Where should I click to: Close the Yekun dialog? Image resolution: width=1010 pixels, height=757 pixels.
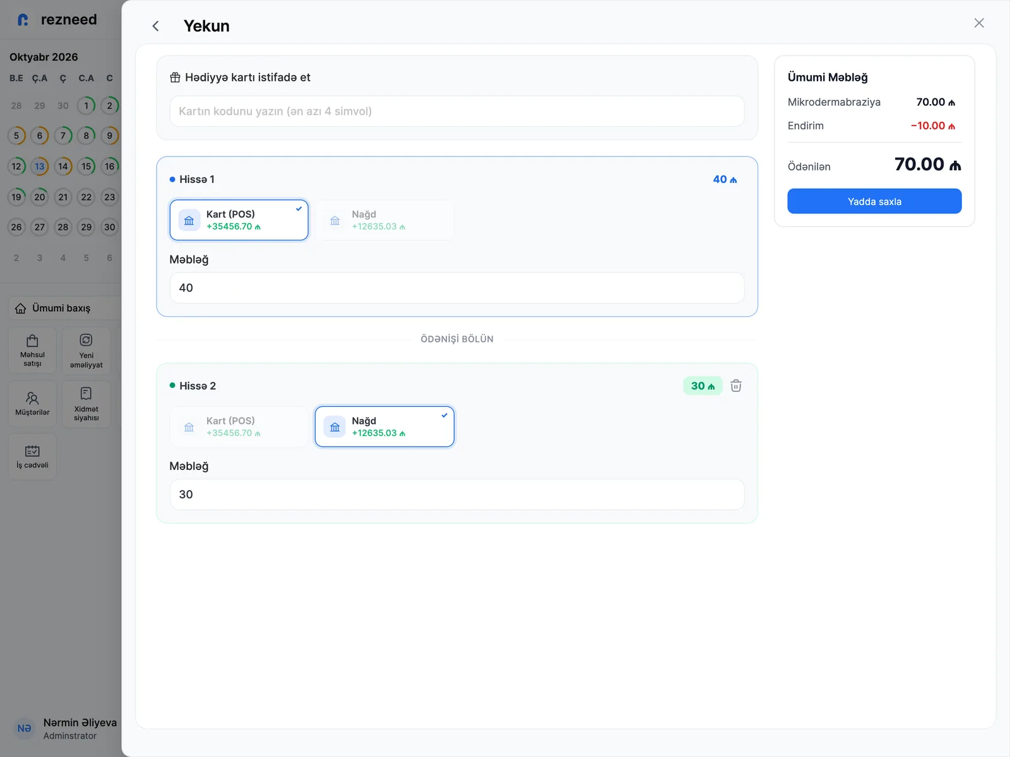click(979, 23)
